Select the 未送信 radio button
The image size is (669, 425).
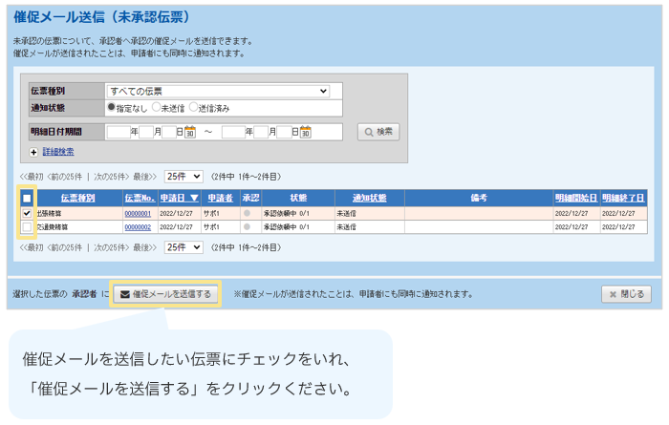[157, 108]
